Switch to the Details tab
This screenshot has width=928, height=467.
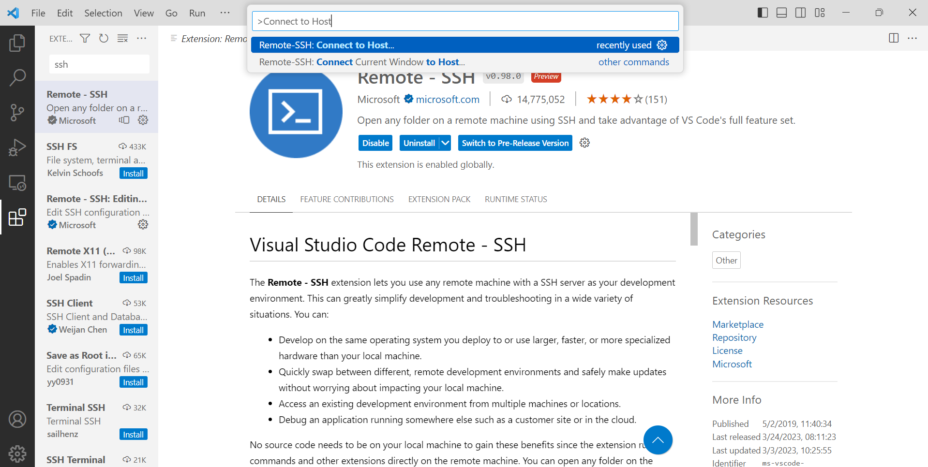click(x=271, y=199)
